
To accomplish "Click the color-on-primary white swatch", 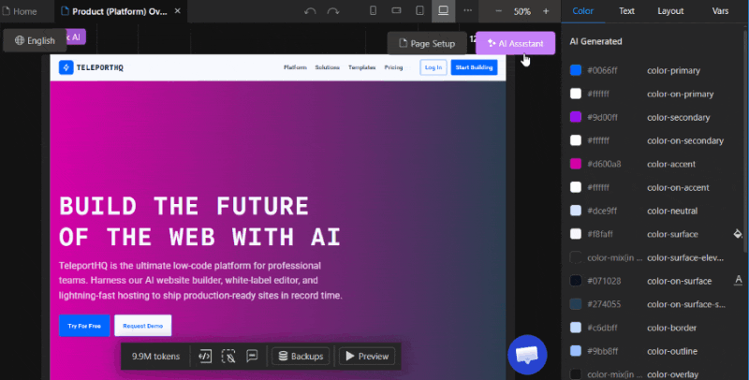I will (576, 94).
